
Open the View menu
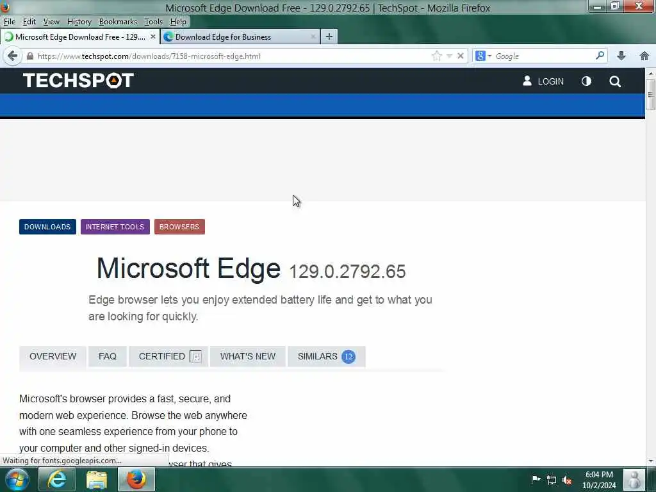tap(51, 22)
